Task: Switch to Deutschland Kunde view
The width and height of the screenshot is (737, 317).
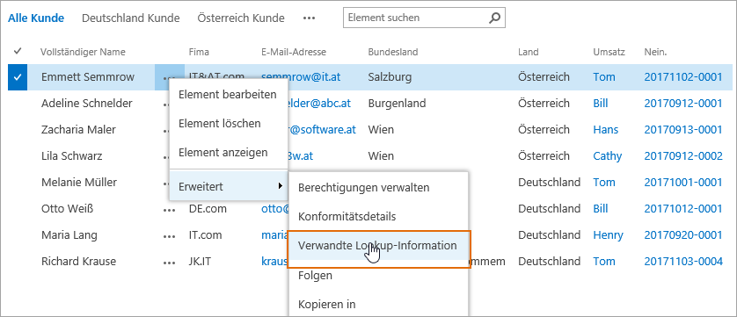Action: click(x=131, y=18)
